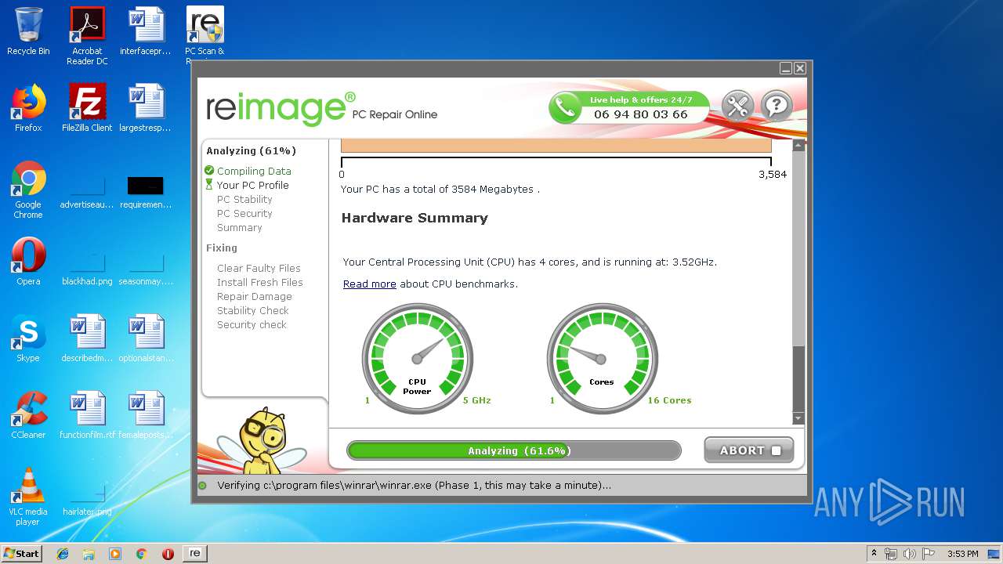Open the Reimage help question mark
Screen dimensions: 1003x564
coord(777,106)
